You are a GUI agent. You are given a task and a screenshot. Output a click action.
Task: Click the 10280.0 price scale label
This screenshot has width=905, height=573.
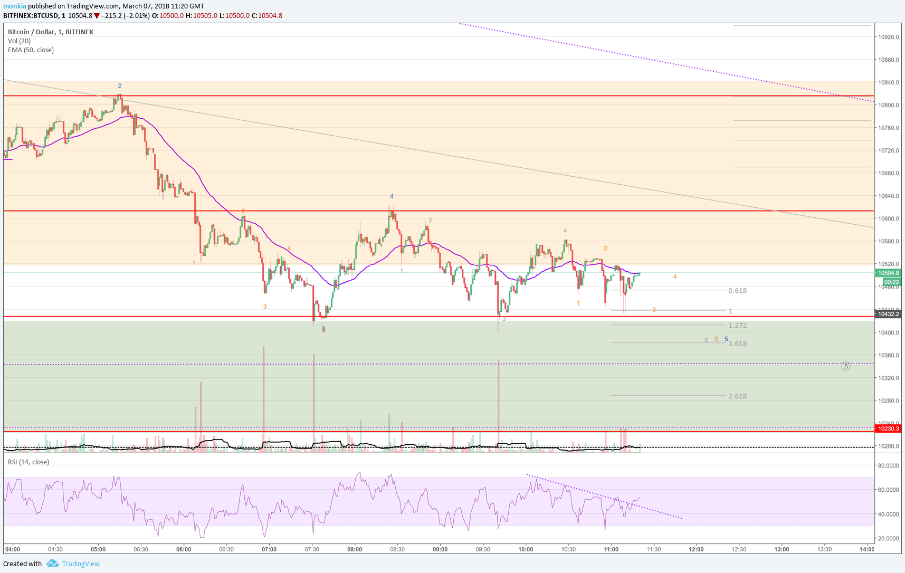click(889, 400)
